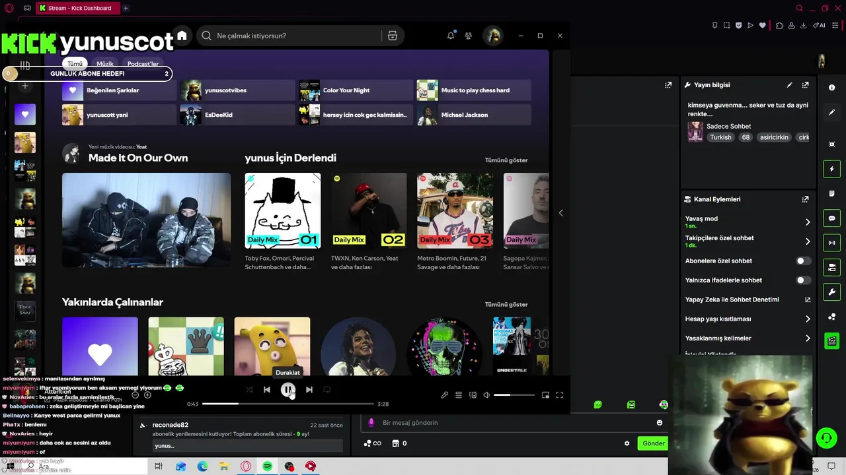Pop out Kanal Eylemleri panel

tap(805, 199)
